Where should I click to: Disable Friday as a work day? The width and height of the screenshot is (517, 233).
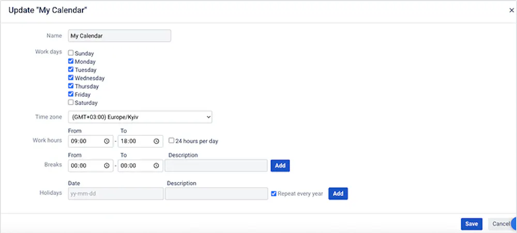click(71, 95)
